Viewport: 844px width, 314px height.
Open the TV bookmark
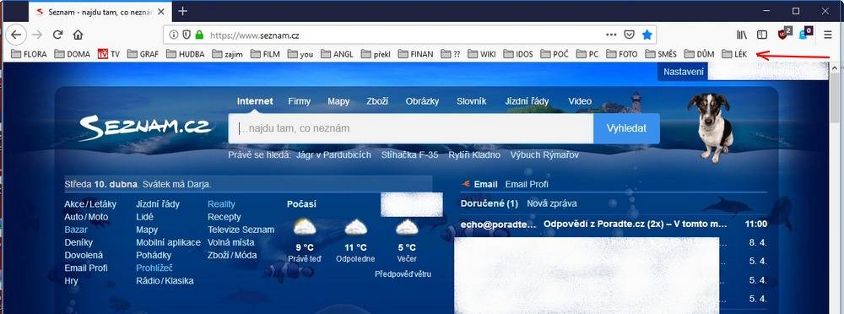(x=109, y=54)
